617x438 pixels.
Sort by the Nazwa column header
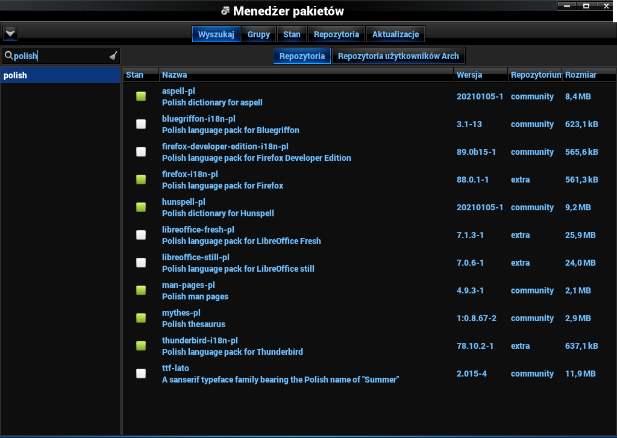coord(306,75)
